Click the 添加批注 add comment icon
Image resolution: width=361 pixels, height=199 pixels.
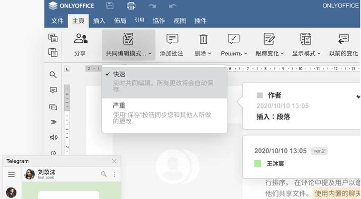click(172, 39)
